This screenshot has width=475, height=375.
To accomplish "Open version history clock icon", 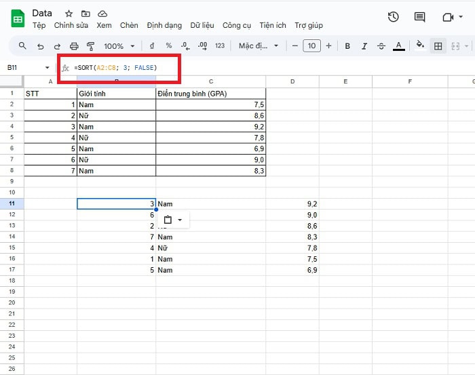I will click(393, 18).
